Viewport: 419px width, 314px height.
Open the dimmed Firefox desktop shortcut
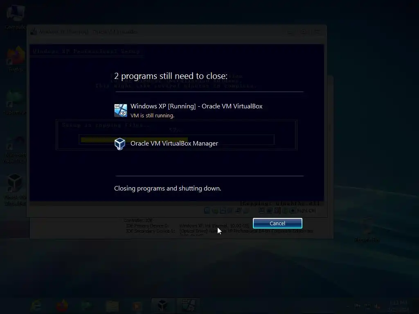click(16, 59)
